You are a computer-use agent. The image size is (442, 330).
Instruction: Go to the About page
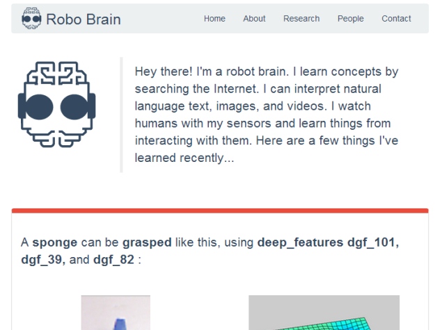254,19
